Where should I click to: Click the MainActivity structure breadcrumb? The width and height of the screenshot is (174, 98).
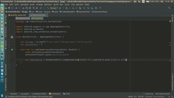click(23, 18)
